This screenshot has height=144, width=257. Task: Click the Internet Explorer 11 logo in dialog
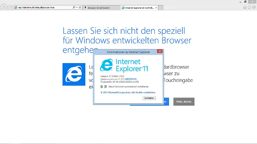pos(124,65)
